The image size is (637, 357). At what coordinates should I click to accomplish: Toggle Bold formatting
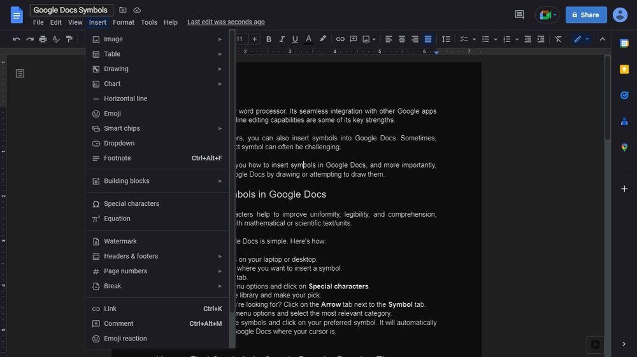coord(269,39)
